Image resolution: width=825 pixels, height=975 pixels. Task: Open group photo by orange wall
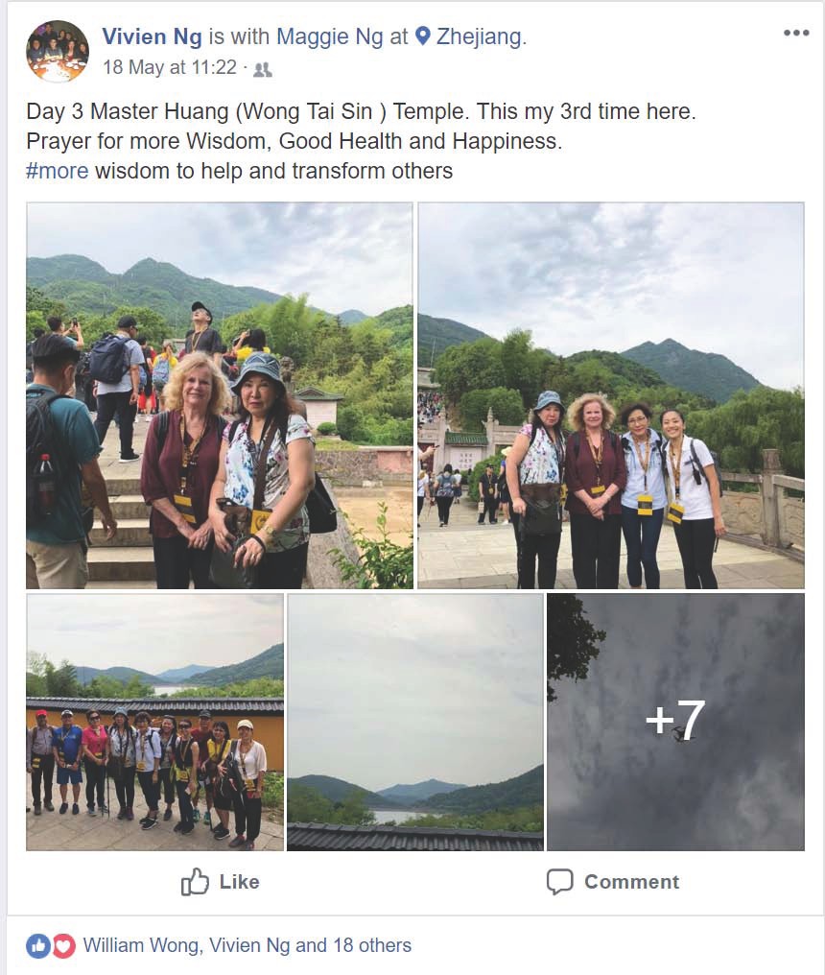tap(154, 722)
